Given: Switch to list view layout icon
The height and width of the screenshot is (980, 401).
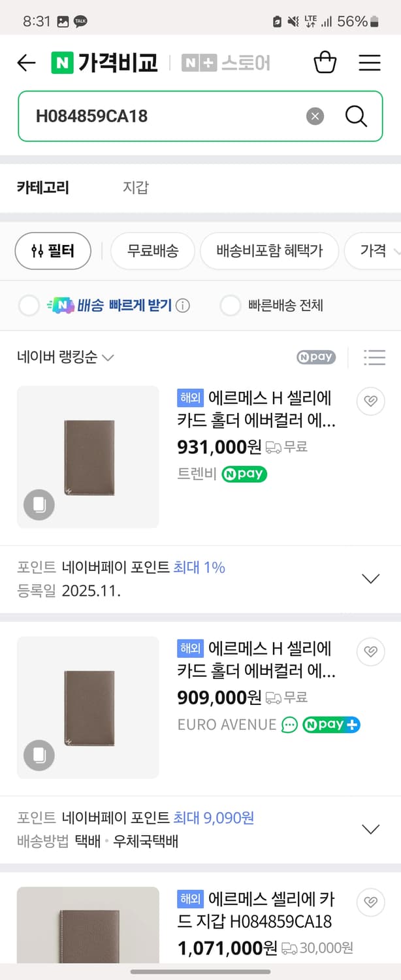Looking at the screenshot, I should click(x=374, y=357).
